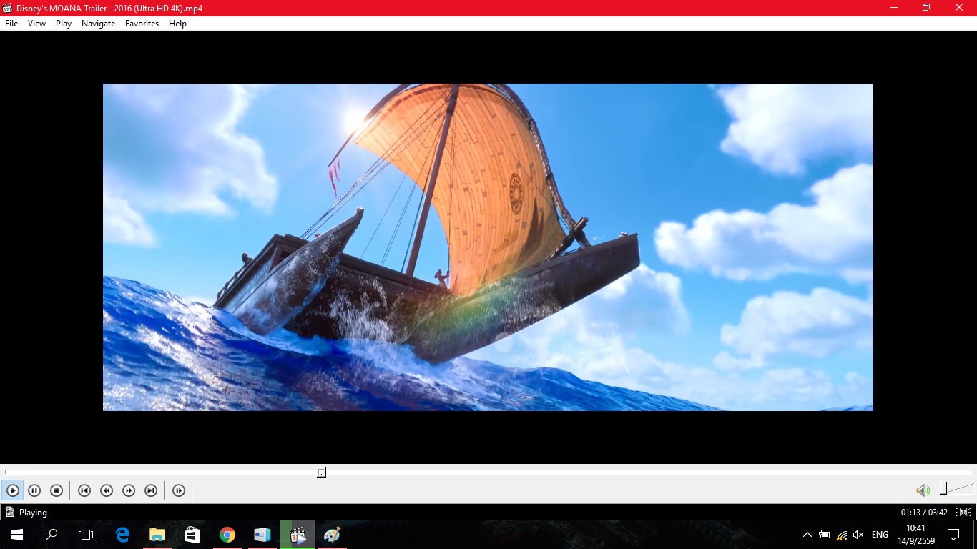Mute audio using the player speaker icon
Viewport: 977px width, 549px height.
[x=923, y=490]
